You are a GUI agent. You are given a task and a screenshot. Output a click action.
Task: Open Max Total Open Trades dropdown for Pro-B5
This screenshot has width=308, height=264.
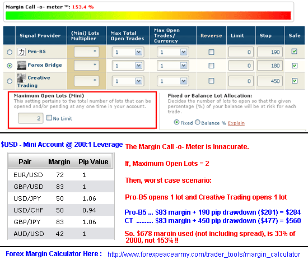pyautogui.click(x=128, y=52)
